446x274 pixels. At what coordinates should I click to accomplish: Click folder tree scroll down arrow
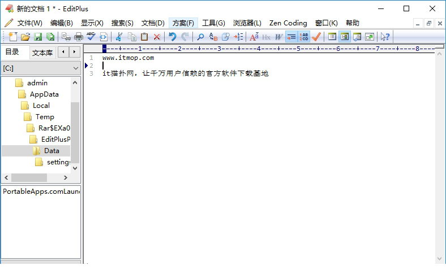[75, 168]
